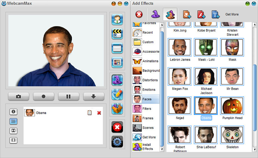Add picture effect from toolbar icon
Viewport: 258px width, 158px height.
pyautogui.click(x=187, y=14)
